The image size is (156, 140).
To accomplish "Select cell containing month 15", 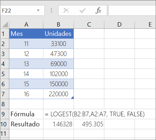I will pyautogui.click(x=26, y=84).
